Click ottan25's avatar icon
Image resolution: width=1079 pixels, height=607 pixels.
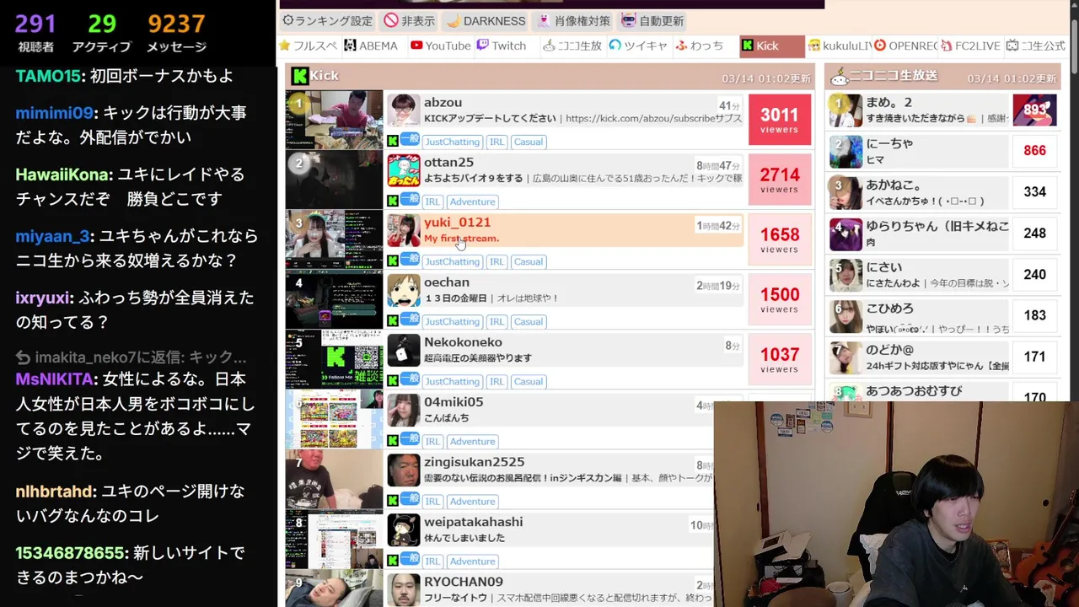tap(403, 170)
